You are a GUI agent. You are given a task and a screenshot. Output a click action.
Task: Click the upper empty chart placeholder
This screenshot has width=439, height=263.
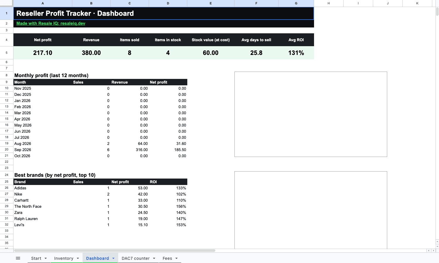tap(311, 114)
